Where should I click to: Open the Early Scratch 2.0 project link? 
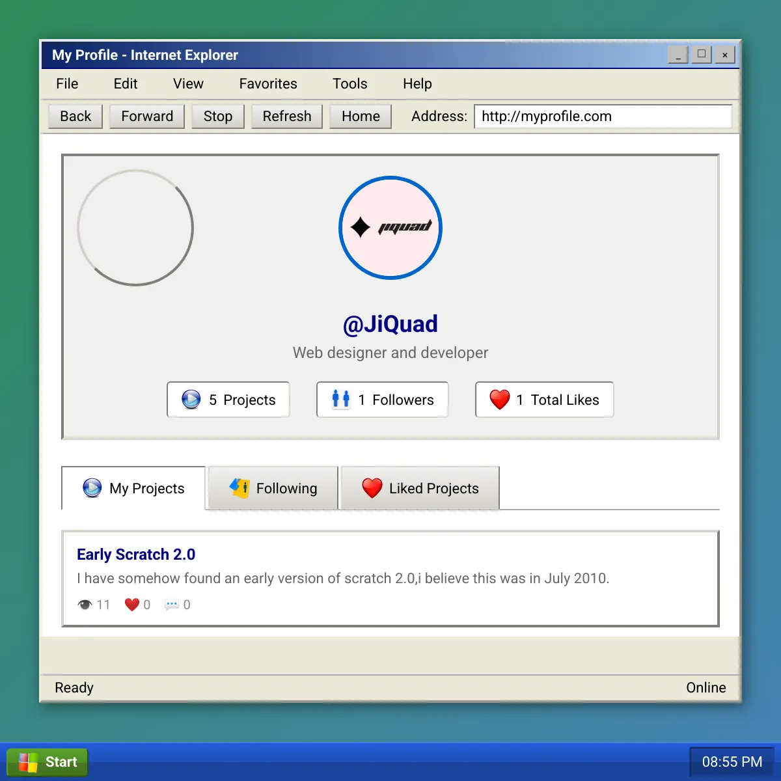136,555
